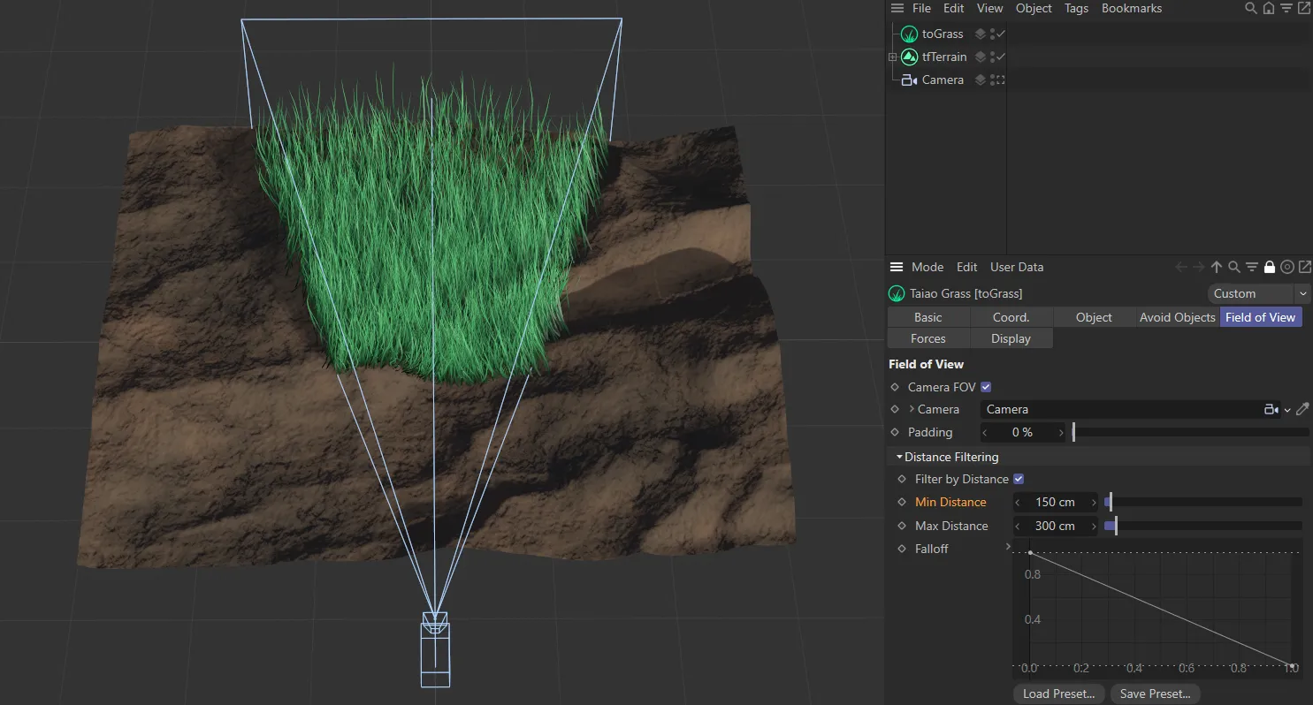
Task: Click the Camera link eyedropper picker icon
Action: 1302,409
